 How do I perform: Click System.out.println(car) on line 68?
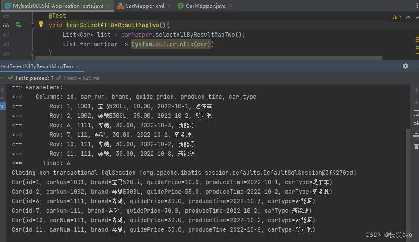[171, 44]
